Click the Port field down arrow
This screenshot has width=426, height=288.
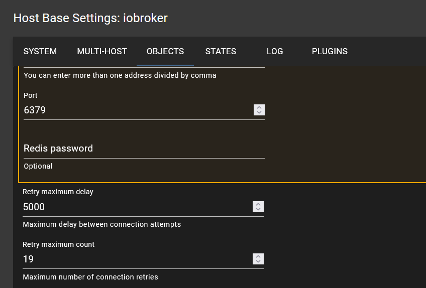(x=259, y=112)
